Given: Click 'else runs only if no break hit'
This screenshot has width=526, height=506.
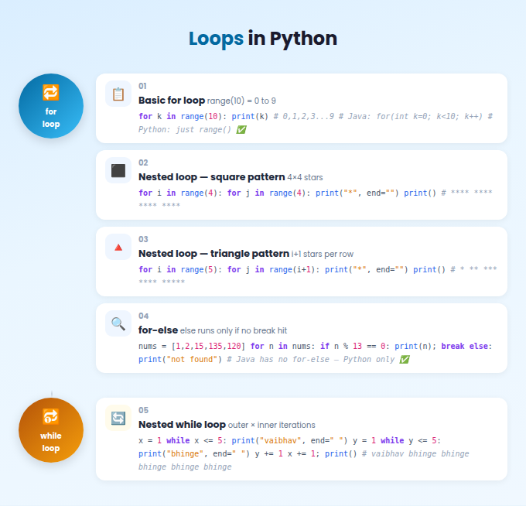Looking at the screenshot, I should [x=234, y=330].
